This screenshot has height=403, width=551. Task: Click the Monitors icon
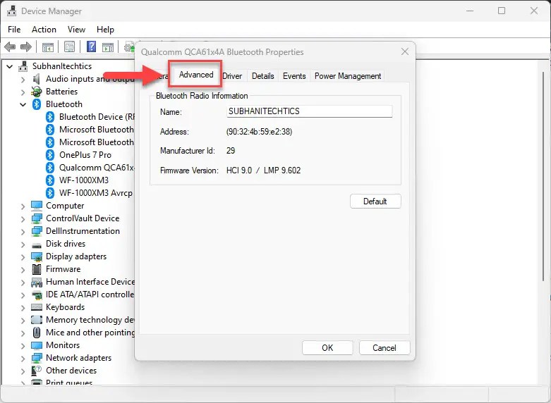(x=37, y=345)
